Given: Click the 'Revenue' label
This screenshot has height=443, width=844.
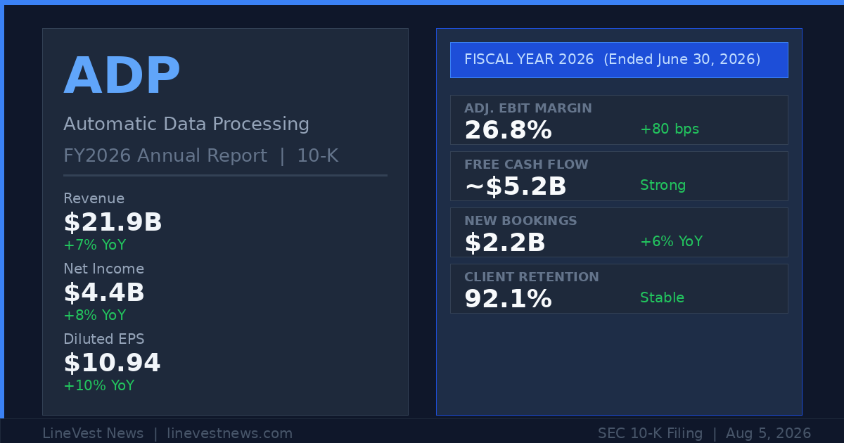Looking at the screenshot, I should [94, 198].
